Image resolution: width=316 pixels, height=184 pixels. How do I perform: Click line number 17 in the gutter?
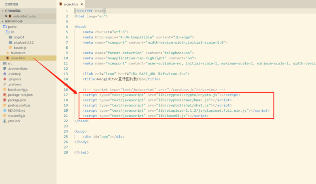click(66, 95)
